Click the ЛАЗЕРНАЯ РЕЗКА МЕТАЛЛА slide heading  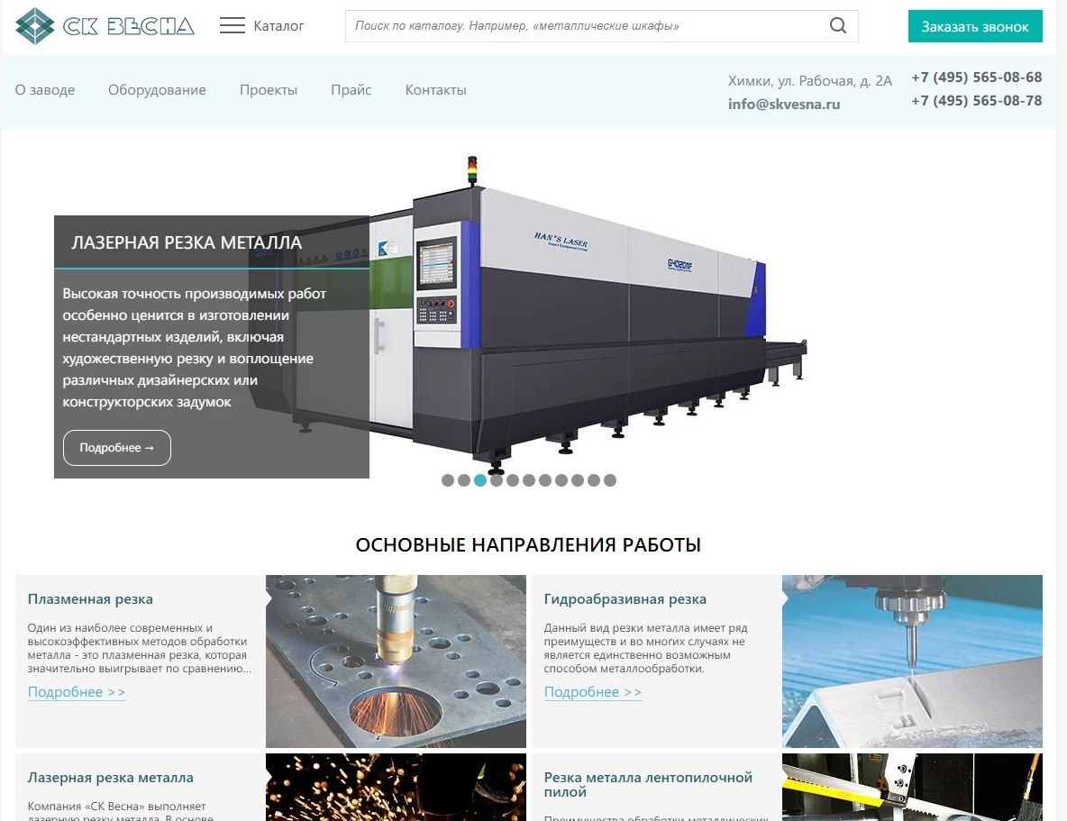(187, 242)
